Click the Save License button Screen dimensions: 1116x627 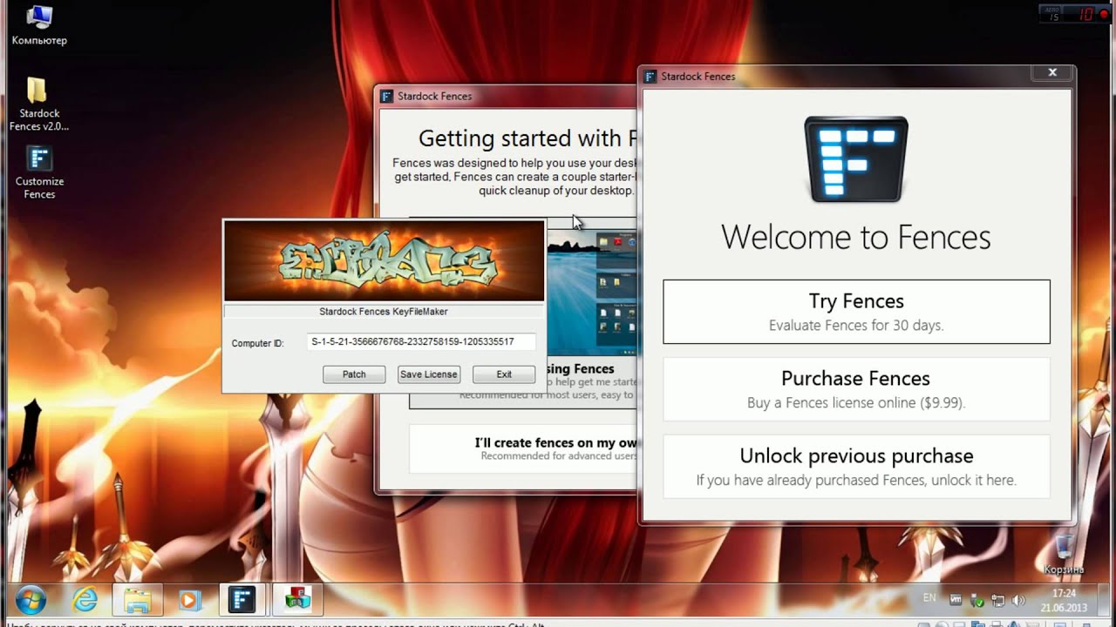point(428,374)
